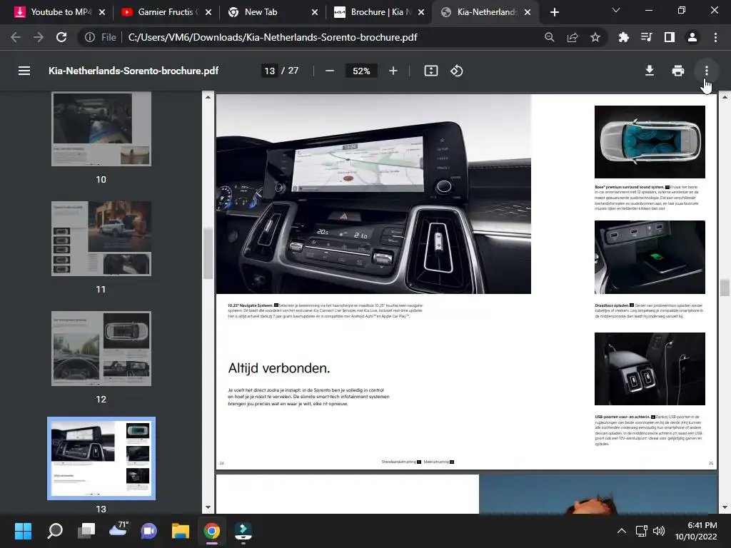Open the Extensions puzzle icon
The height and width of the screenshot is (548, 731).
(x=623, y=37)
